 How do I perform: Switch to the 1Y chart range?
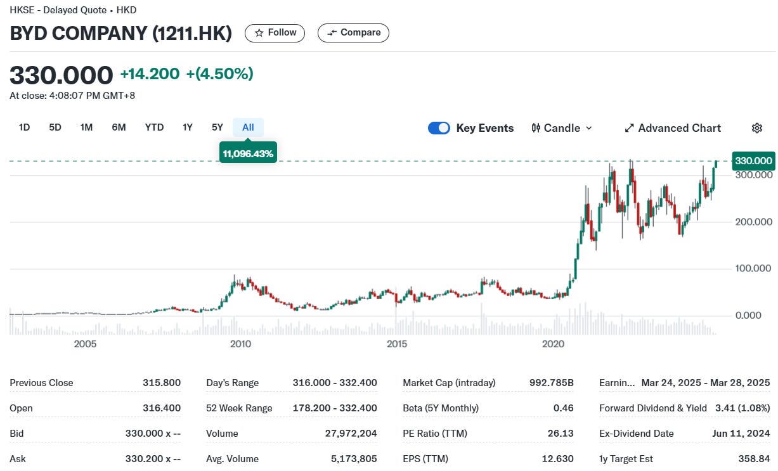188,127
